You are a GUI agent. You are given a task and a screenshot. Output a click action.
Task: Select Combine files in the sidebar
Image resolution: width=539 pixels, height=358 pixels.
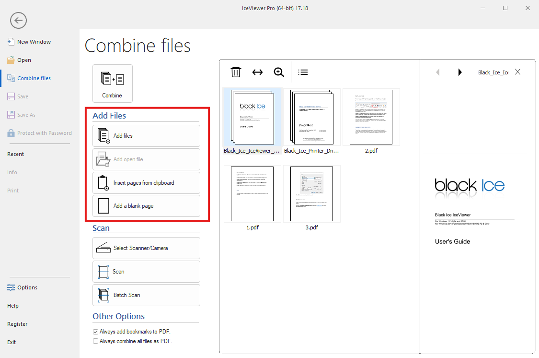29,78
